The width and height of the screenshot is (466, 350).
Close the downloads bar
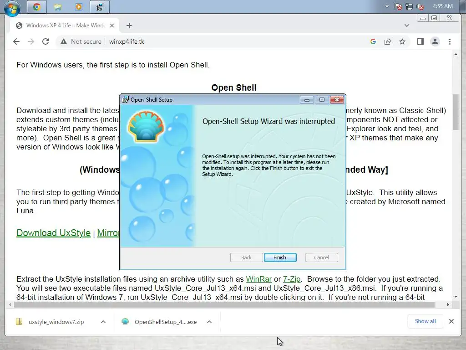(451, 321)
